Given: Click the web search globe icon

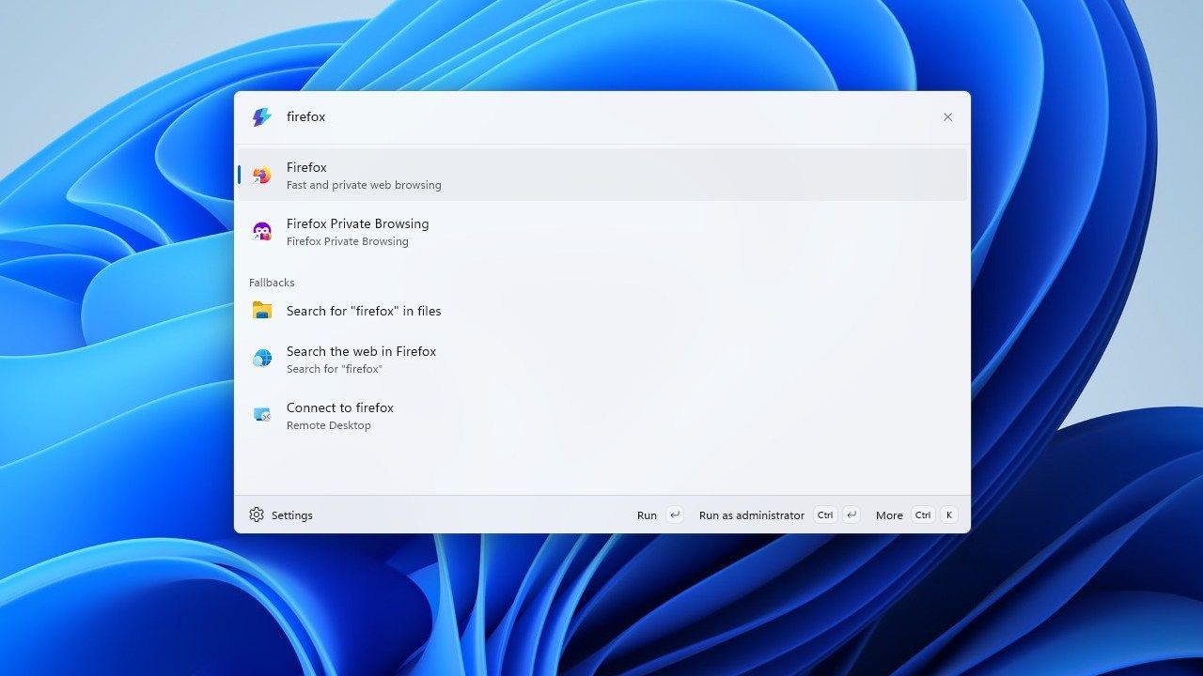Looking at the screenshot, I should coord(261,359).
